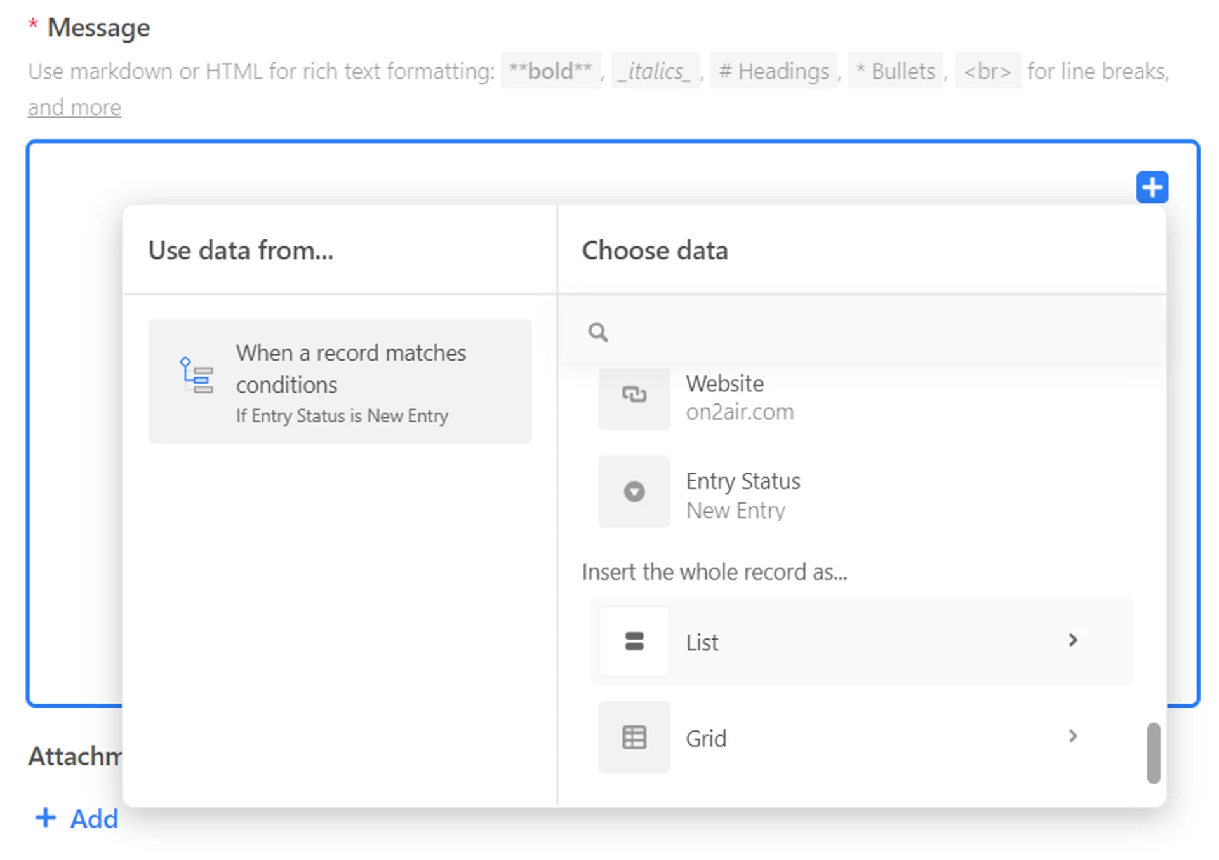Click the Website link field icon
Screen dimensions: 1219x860
pos(634,395)
